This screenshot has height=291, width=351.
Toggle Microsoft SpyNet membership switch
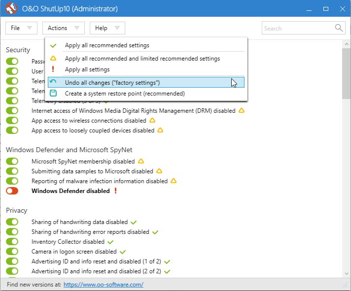[x=12, y=161]
